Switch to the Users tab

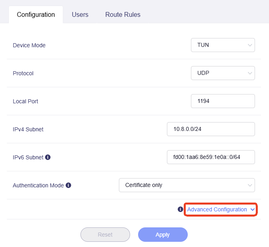pyautogui.click(x=80, y=14)
